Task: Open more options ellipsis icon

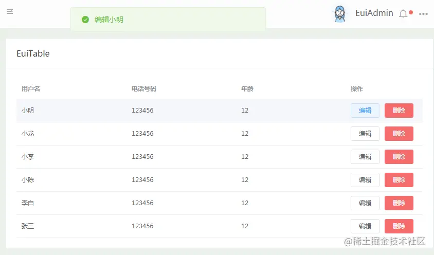Action: click(x=423, y=14)
